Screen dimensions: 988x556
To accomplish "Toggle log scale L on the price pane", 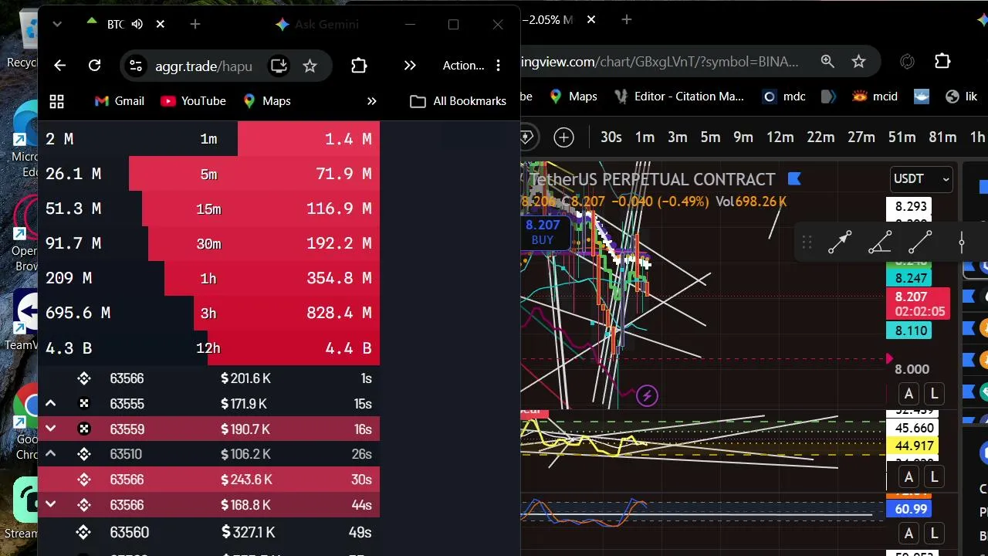I will click(934, 394).
